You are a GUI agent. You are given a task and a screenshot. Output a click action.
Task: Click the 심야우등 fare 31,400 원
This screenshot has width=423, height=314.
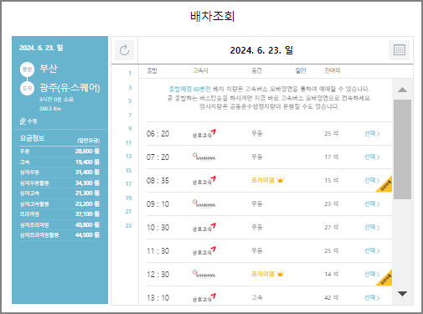point(59,172)
